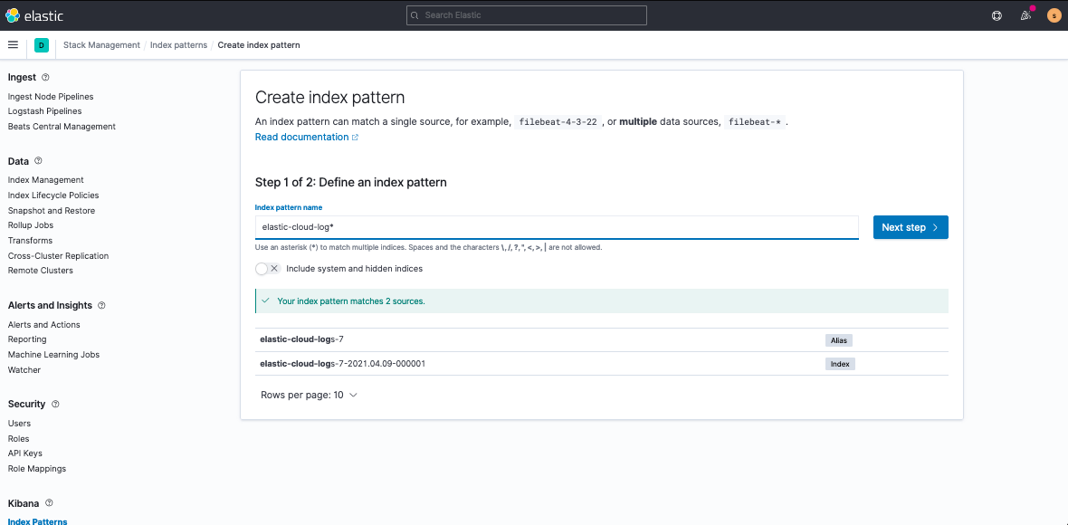Open Transforms
Image resolution: width=1068 pixels, height=525 pixels.
pos(30,241)
